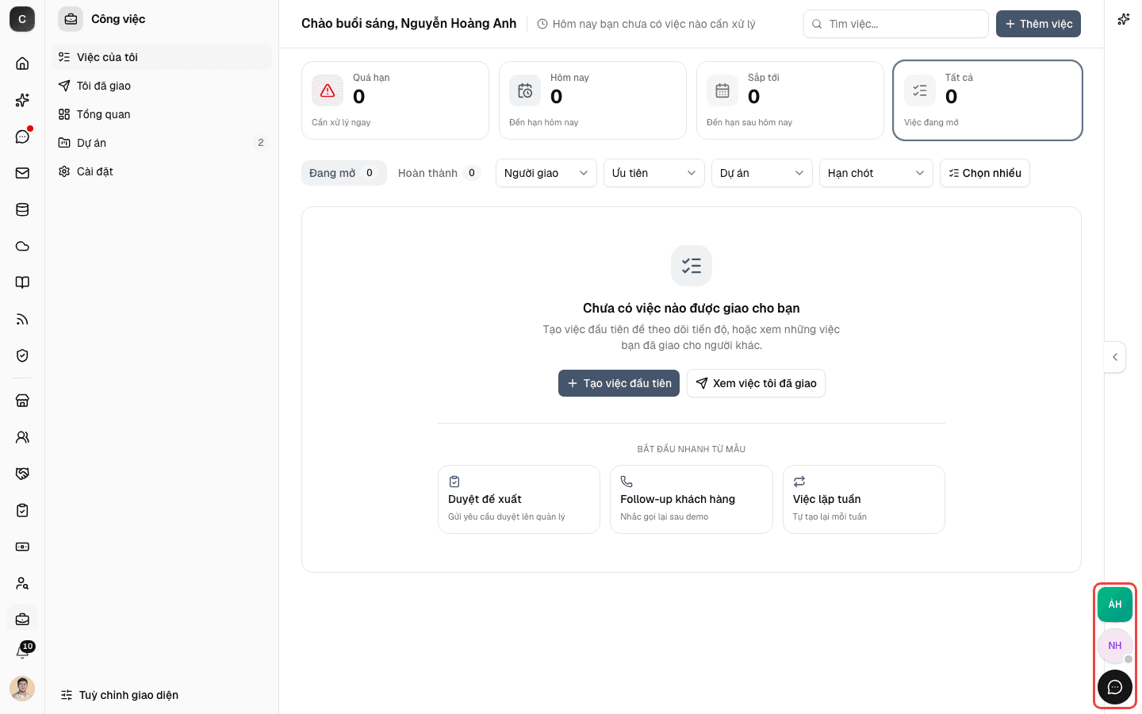Image resolution: width=1142 pixels, height=714 pixels.
Task: Open the briefcase work icon in the left rail
Action: [22, 619]
